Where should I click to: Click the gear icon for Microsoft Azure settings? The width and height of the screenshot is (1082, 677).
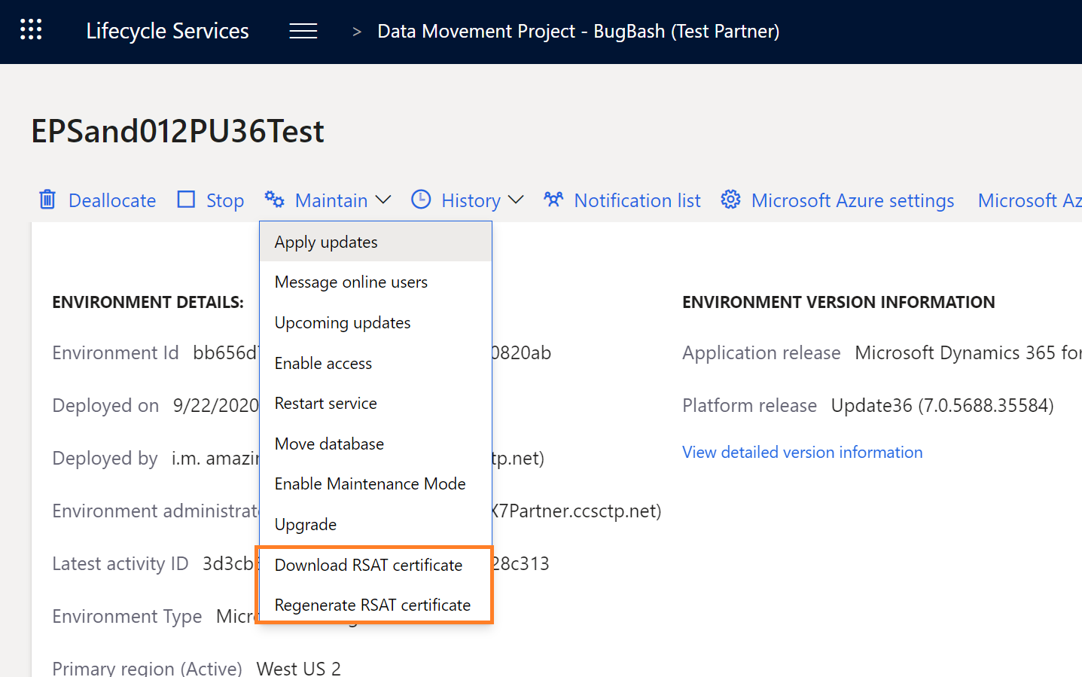coord(730,199)
